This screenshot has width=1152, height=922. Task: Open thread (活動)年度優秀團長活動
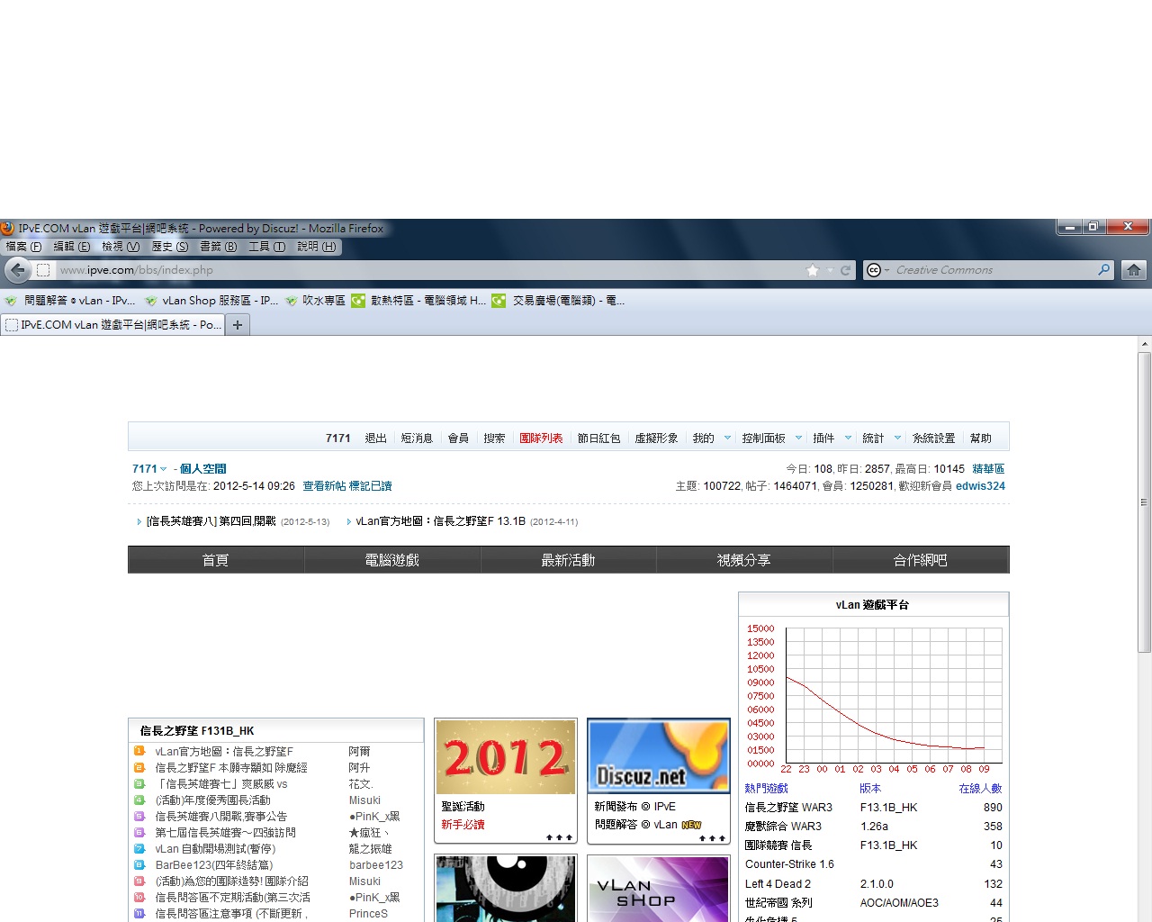(x=212, y=800)
